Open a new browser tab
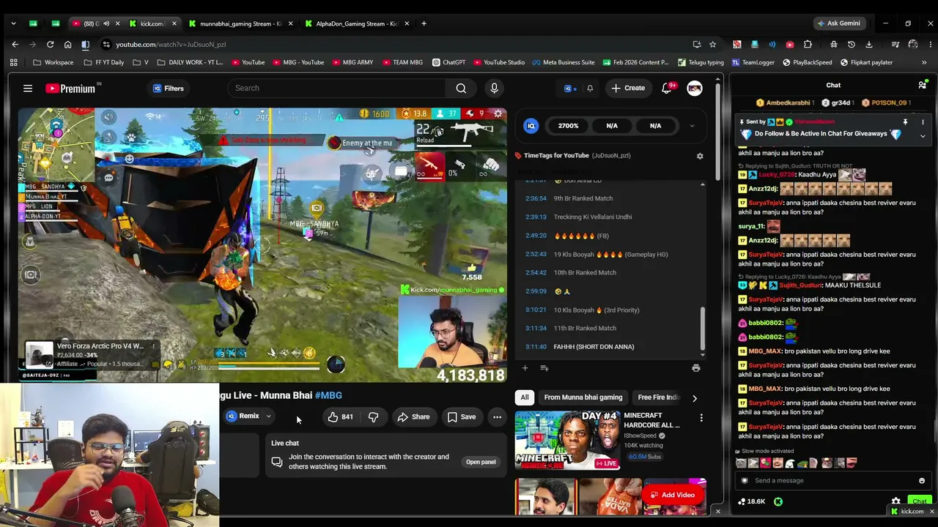Viewport: 938px width, 527px height. (424, 23)
